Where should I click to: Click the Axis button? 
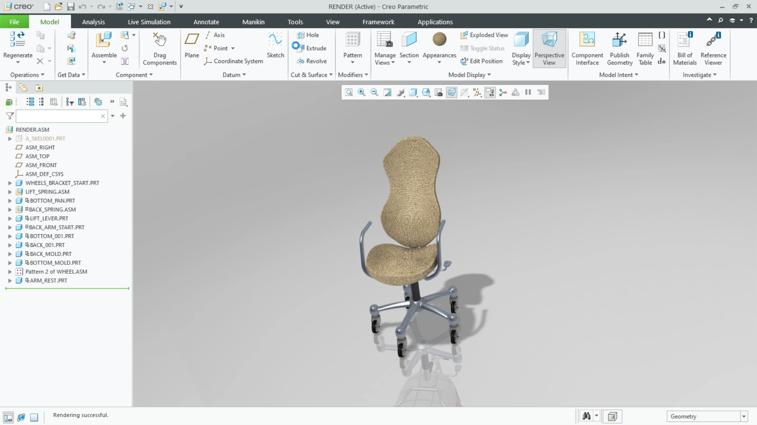[215, 35]
